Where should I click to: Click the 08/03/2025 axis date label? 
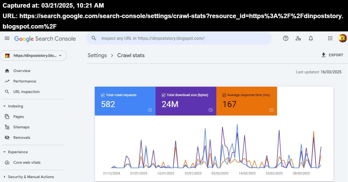(x=301, y=173)
